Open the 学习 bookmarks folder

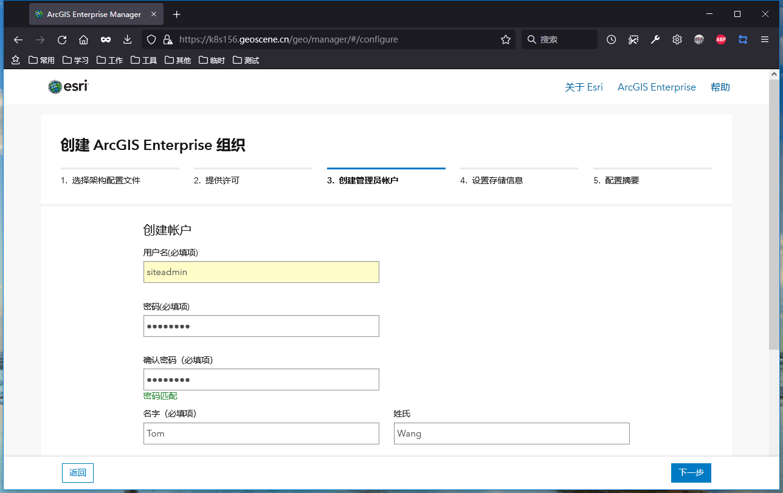(75, 60)
